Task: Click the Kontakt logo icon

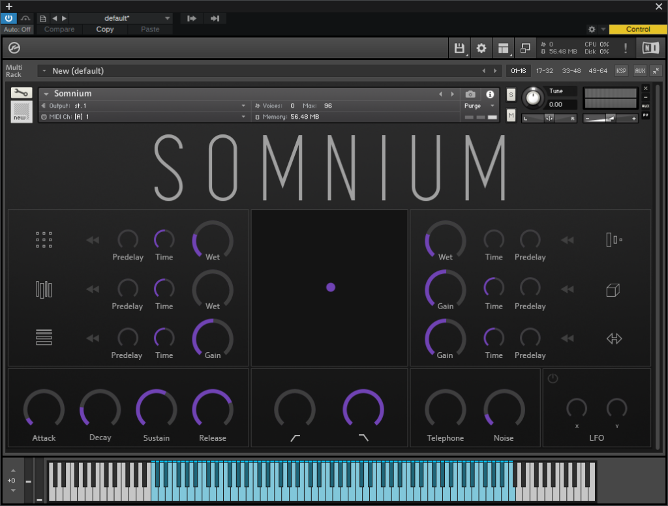Action: coord(14,48)
